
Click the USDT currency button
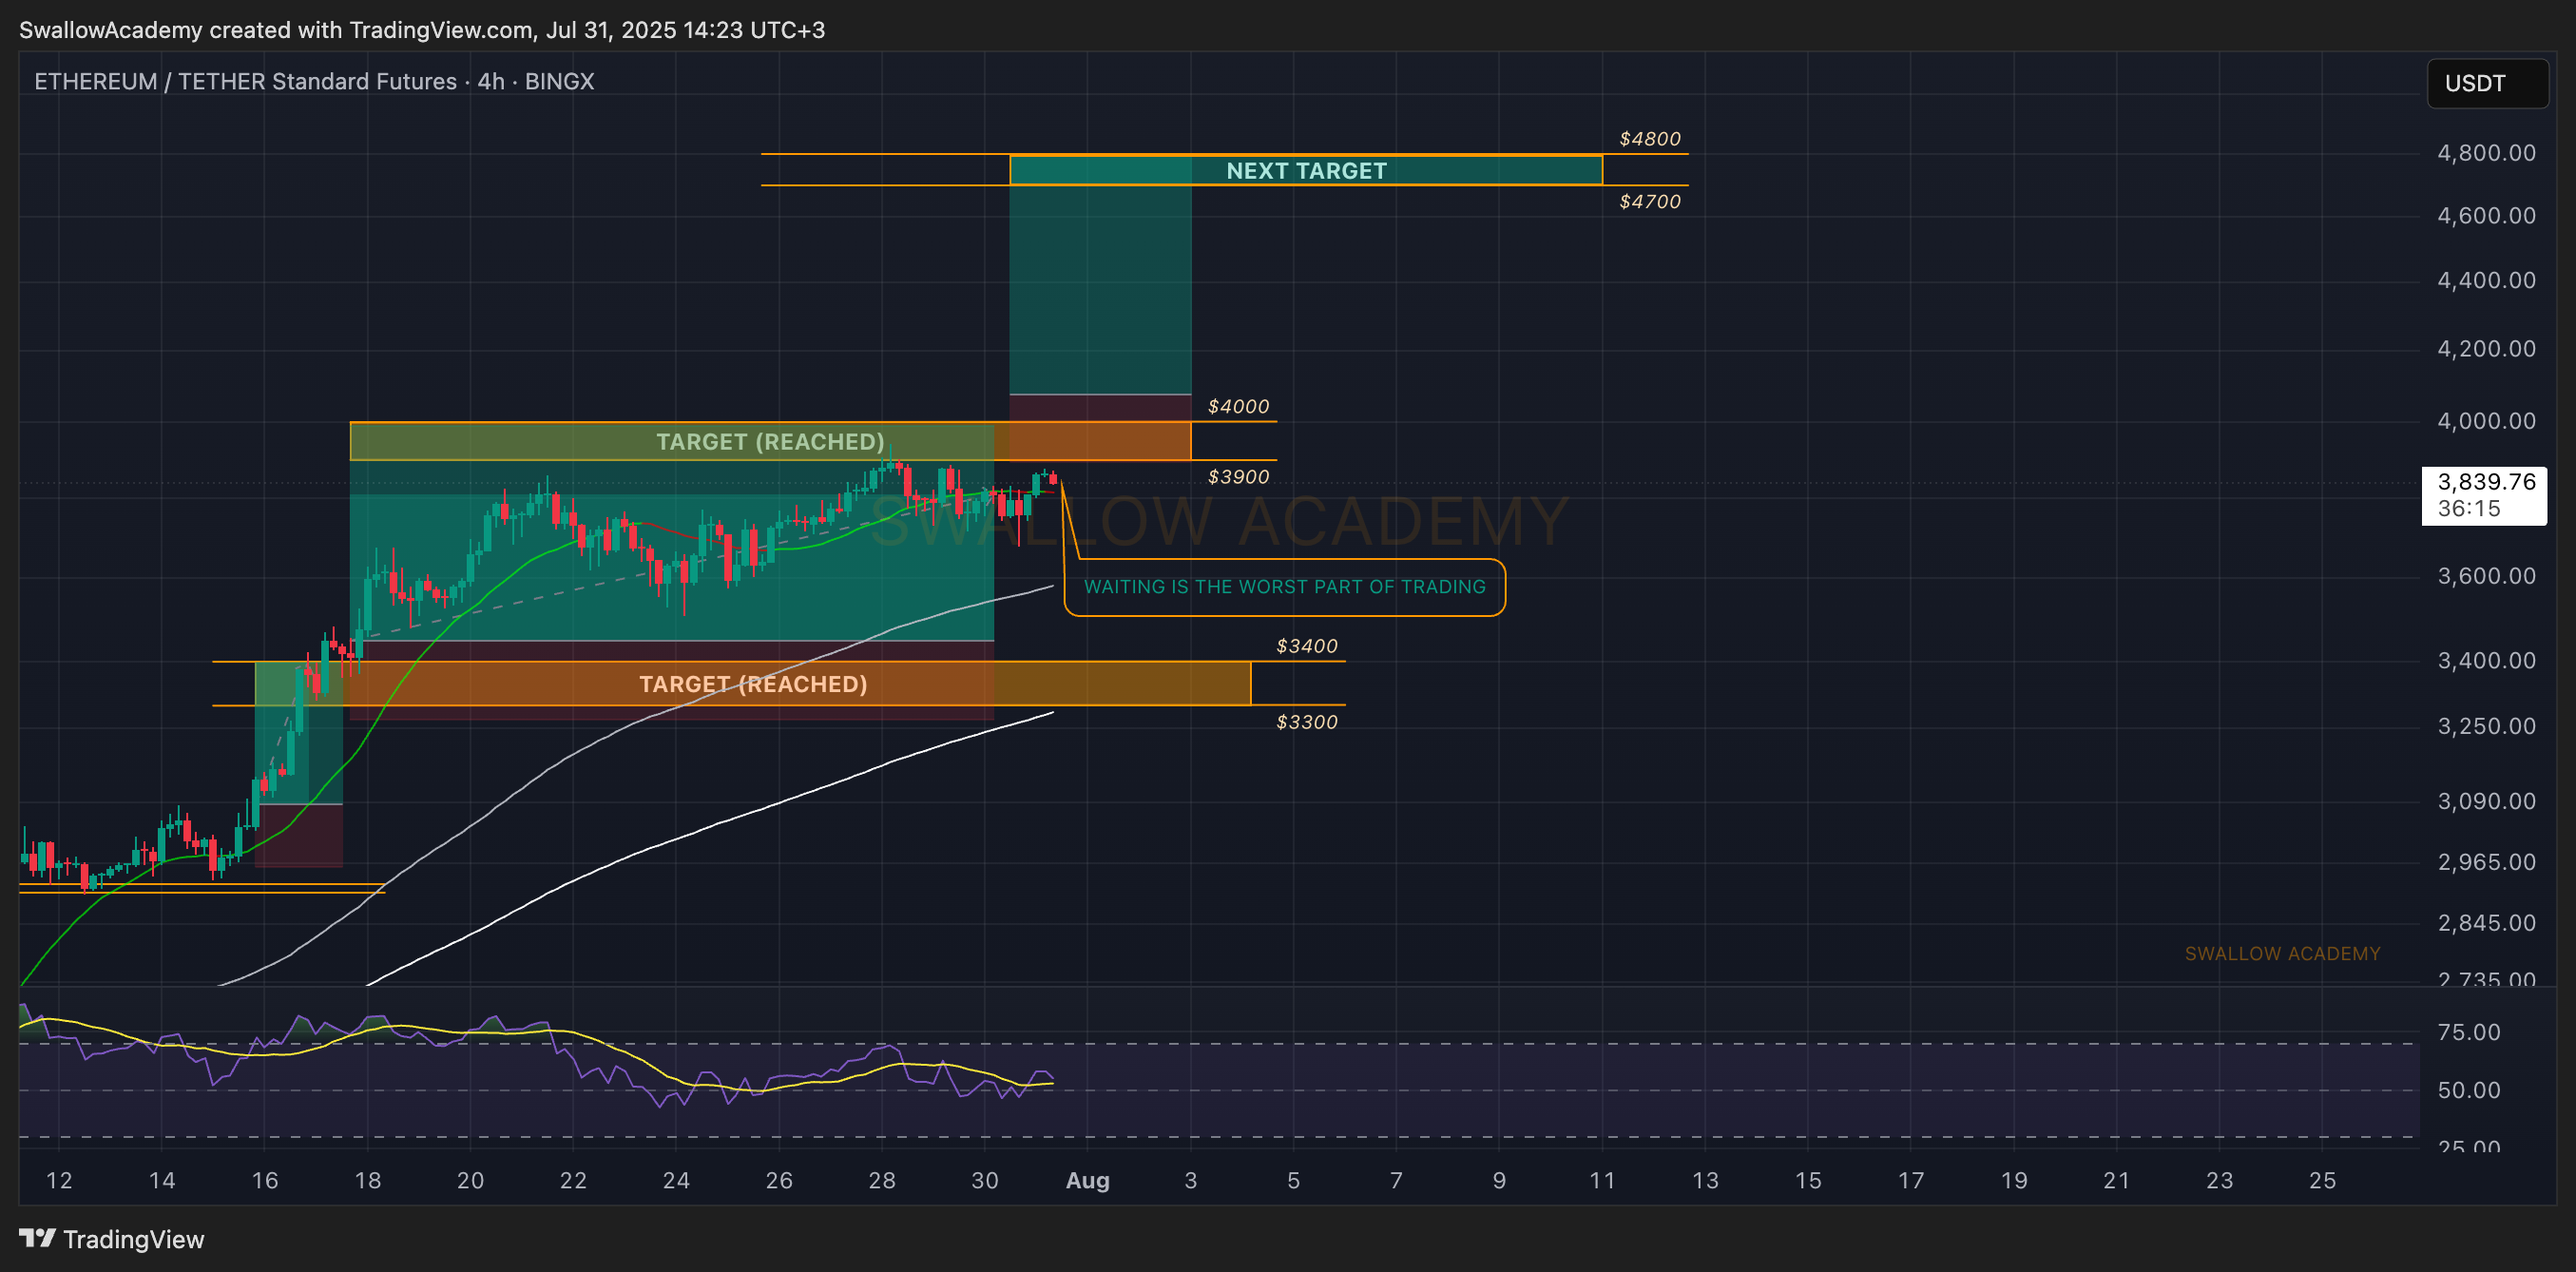[2486, 83]
